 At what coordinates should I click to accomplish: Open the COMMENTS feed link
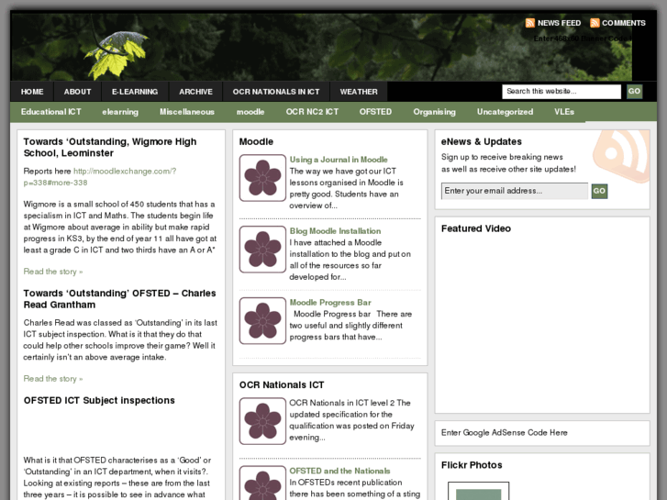pyautogui.click(x=624, y=23)
